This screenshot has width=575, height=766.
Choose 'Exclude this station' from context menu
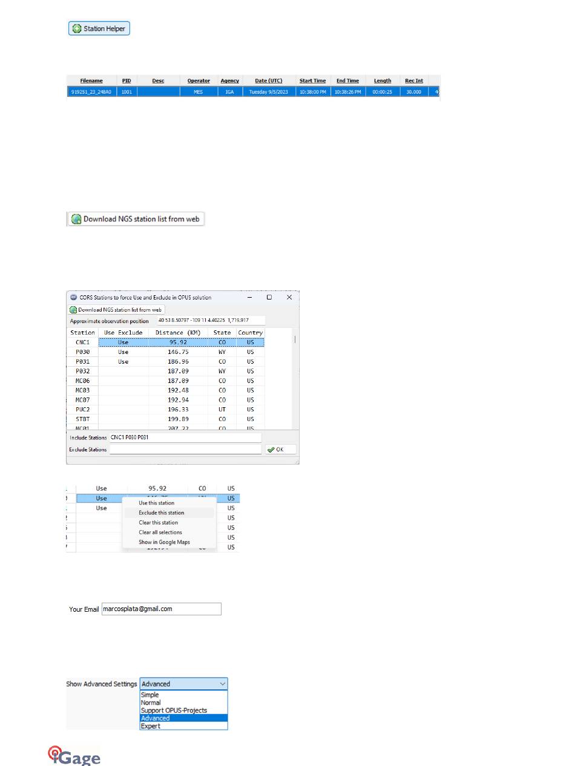(x=162, y=513)
